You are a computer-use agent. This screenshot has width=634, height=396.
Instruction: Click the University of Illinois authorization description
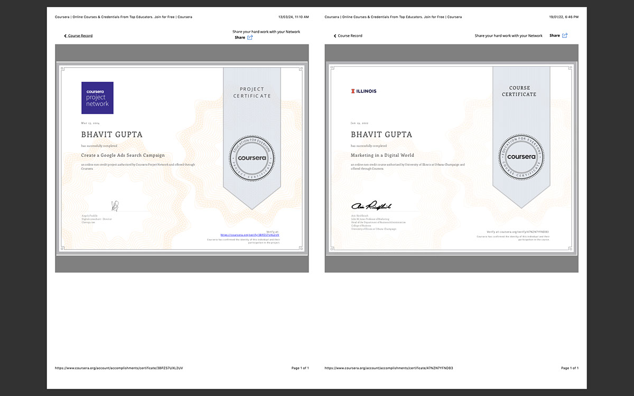[408, 166]
